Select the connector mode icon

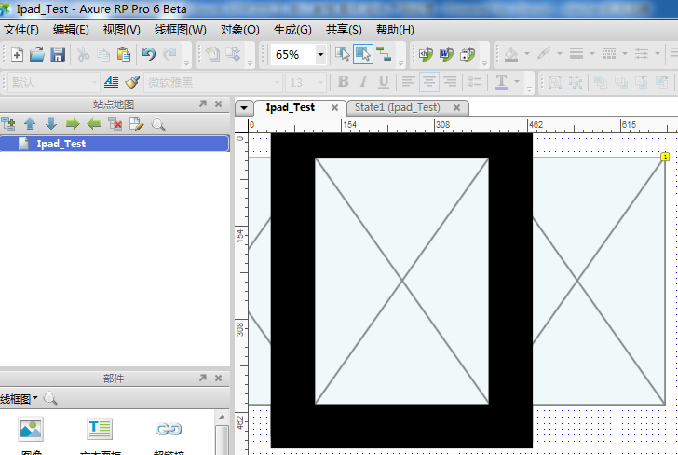(x=384, y=54)
